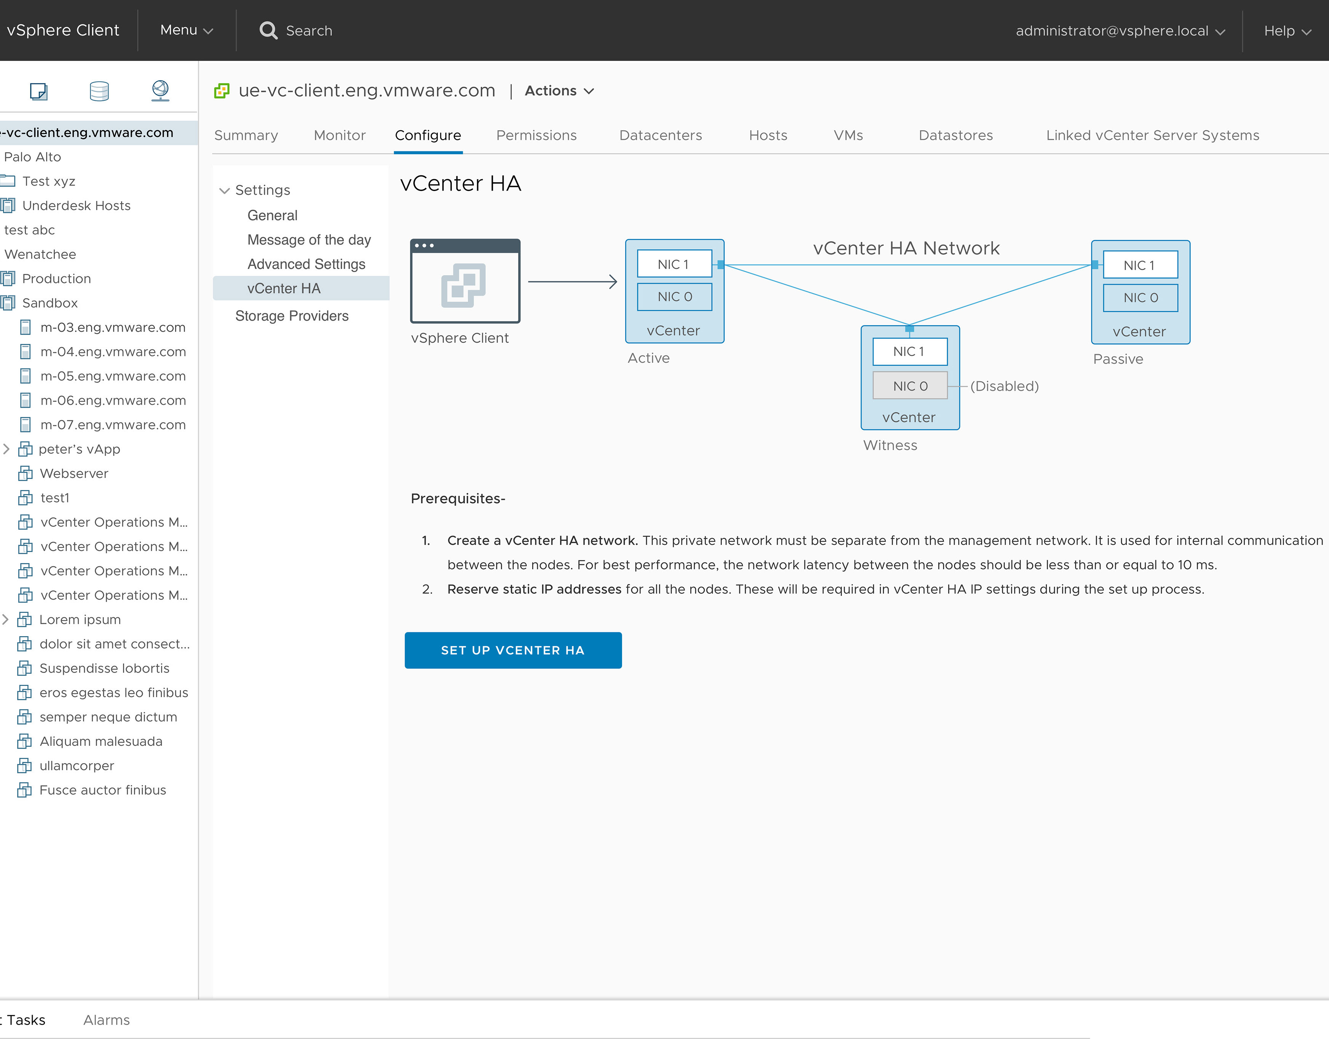Click the vCenter icon beside the server name

(x=222, y=91)
